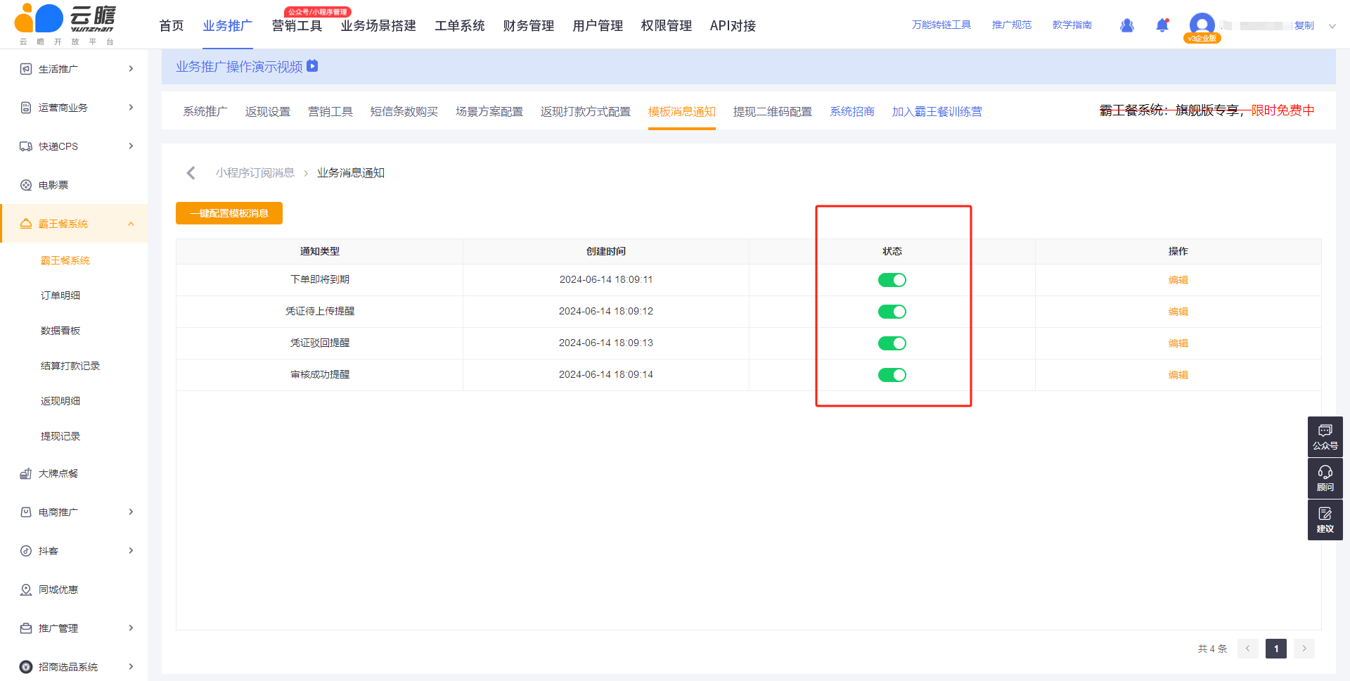
Task: Click the 一键配置模板消息 button
Action: tap(229, 213)
